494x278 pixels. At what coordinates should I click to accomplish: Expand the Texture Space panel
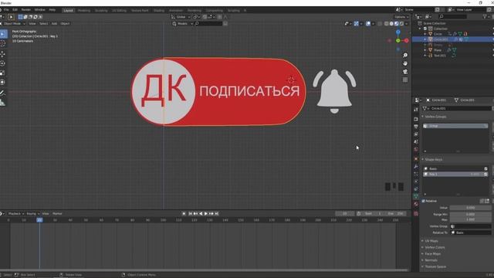[435, 267]
